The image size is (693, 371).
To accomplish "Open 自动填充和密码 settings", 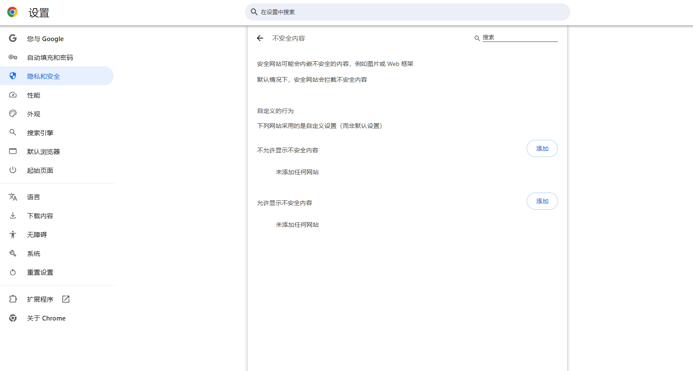I will coord(57,57).
